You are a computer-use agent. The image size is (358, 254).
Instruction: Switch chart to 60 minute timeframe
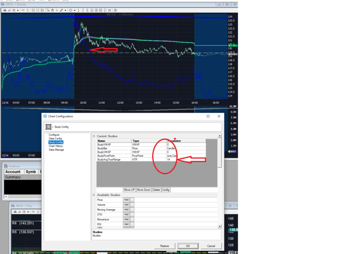[x=101, y=10]
